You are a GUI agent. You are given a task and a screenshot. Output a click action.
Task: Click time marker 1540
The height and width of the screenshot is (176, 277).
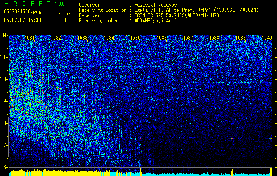[x=267, y=38]
